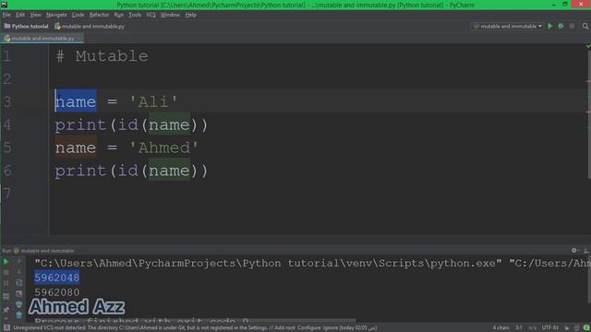This screenshot has height=332, width=591.
Task: Open the File menu
Action: coord(6,15)
